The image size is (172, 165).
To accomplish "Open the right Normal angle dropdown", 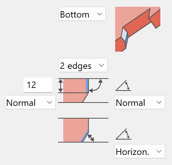I will 140,102.
